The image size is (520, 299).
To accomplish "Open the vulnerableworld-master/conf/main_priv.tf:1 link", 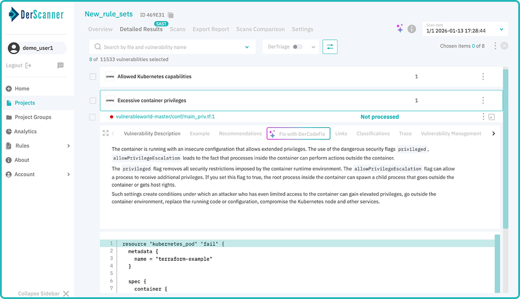I will (x=165, y=117).
